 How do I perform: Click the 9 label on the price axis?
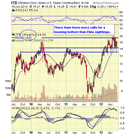(122, 91)
